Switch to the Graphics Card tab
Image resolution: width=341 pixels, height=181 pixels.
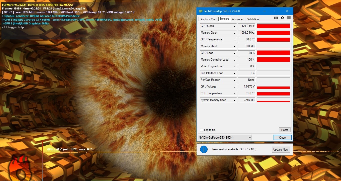[208, 19]
